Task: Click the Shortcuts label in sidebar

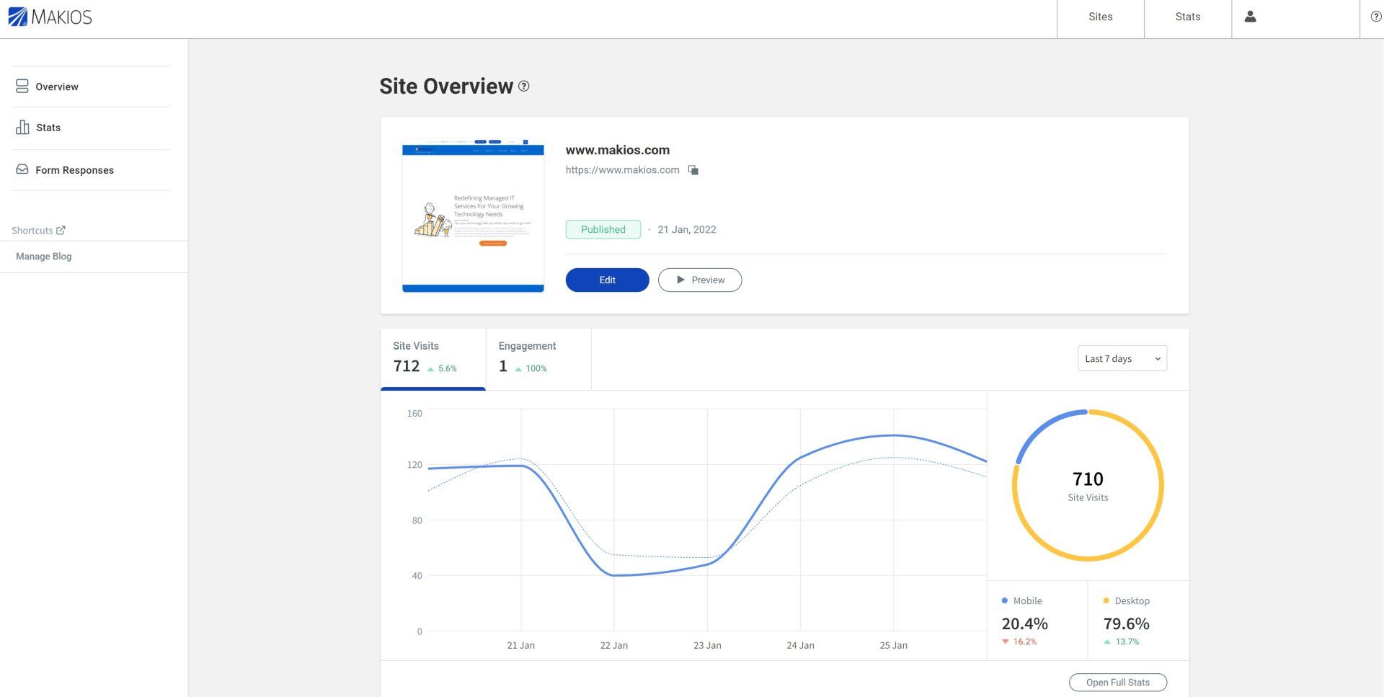Action: pyautogui.click(x=32, y=230)
